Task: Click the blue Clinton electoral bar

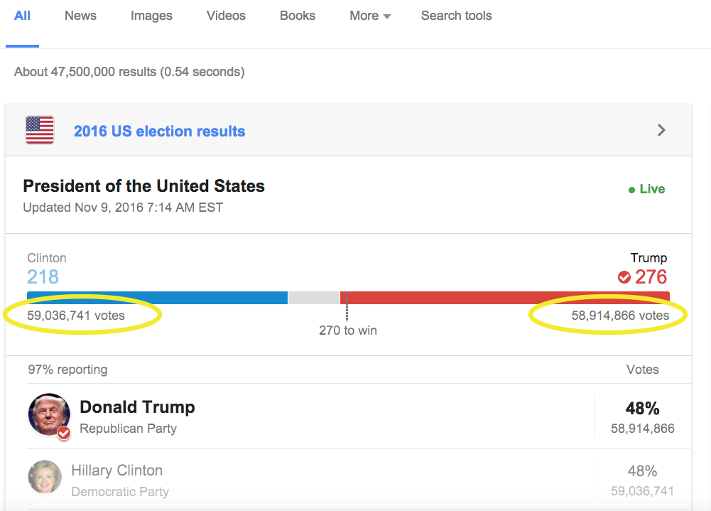Action: point(158,298)
